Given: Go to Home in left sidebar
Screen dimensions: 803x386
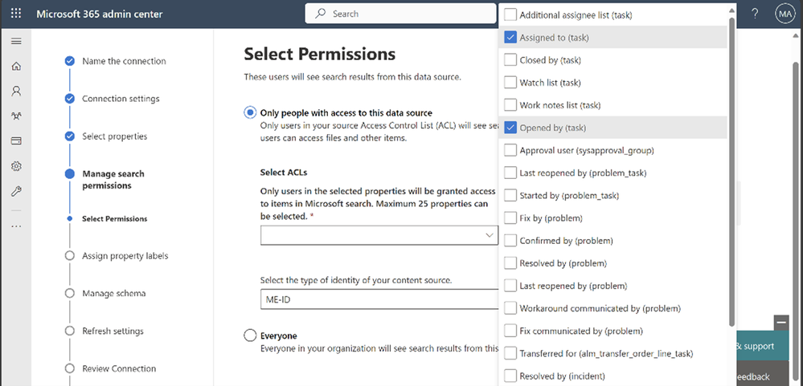Looking at the screenshot, I should pyautogui.click(x=16, y=67).
